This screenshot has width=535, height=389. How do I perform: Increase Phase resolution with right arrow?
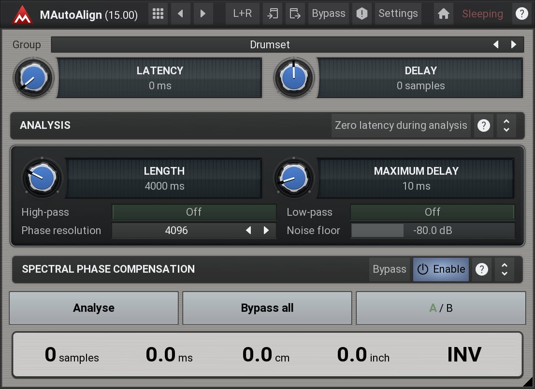click(x=266, y=231)
